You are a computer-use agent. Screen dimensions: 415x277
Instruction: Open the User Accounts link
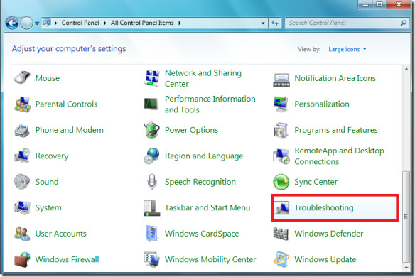click(61, 234)
